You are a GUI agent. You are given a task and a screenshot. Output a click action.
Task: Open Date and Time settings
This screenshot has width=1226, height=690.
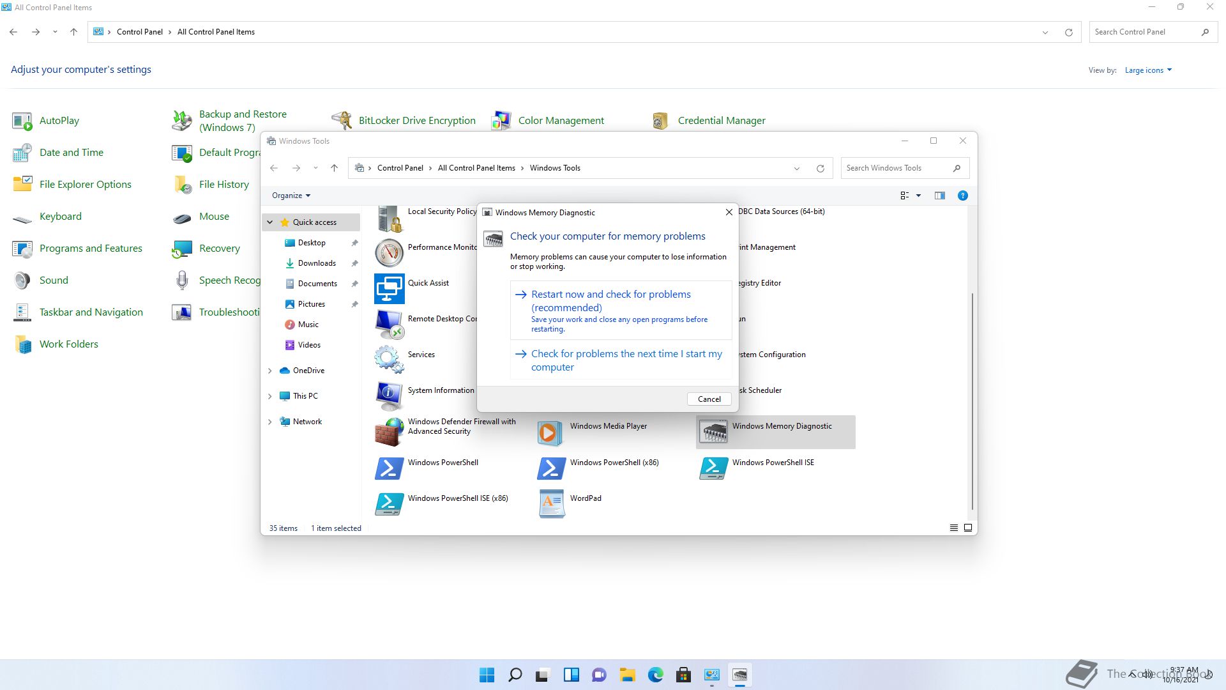pos(57,152)
